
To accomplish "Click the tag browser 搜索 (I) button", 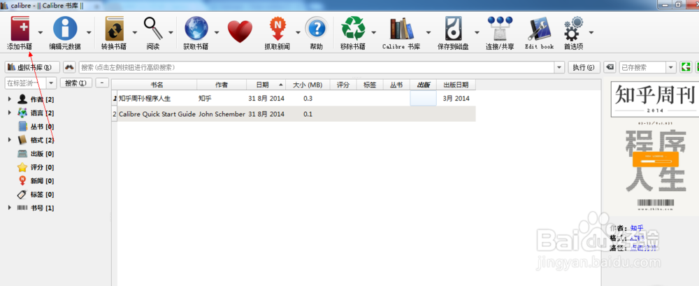I will click(76, 83).
